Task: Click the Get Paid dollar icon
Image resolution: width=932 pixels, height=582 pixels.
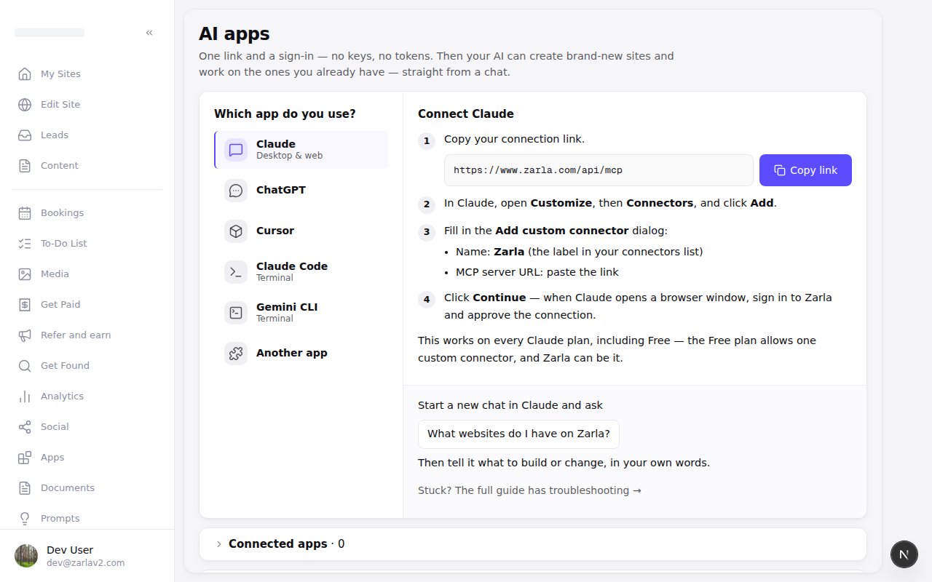Action: point(25,305)
